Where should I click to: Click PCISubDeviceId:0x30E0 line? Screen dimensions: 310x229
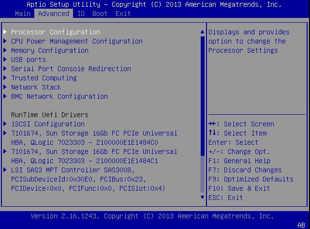pyautogui.click(x=78, y=179)
